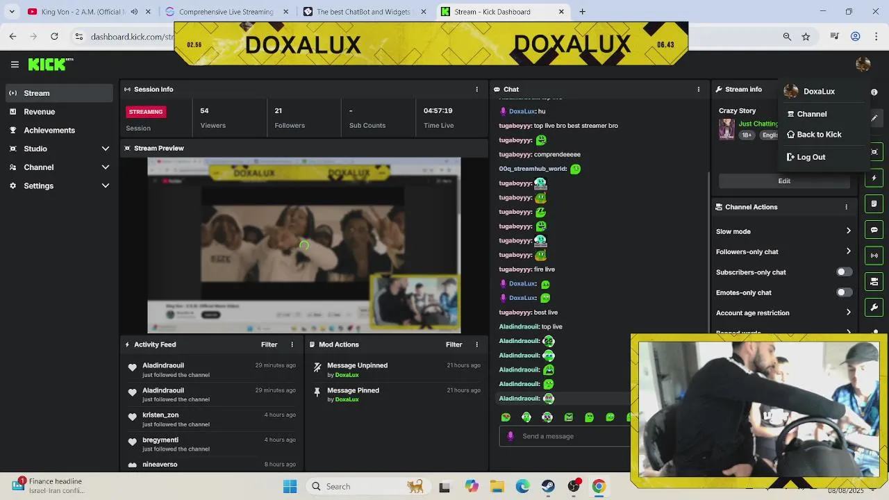Open Mod Actions three-dot menu
This screenshot has width=889, height=500.
476,344
